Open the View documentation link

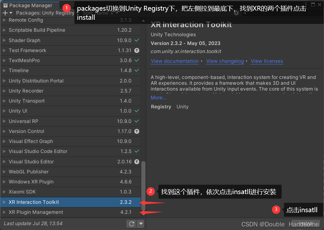tap(175, 61)
